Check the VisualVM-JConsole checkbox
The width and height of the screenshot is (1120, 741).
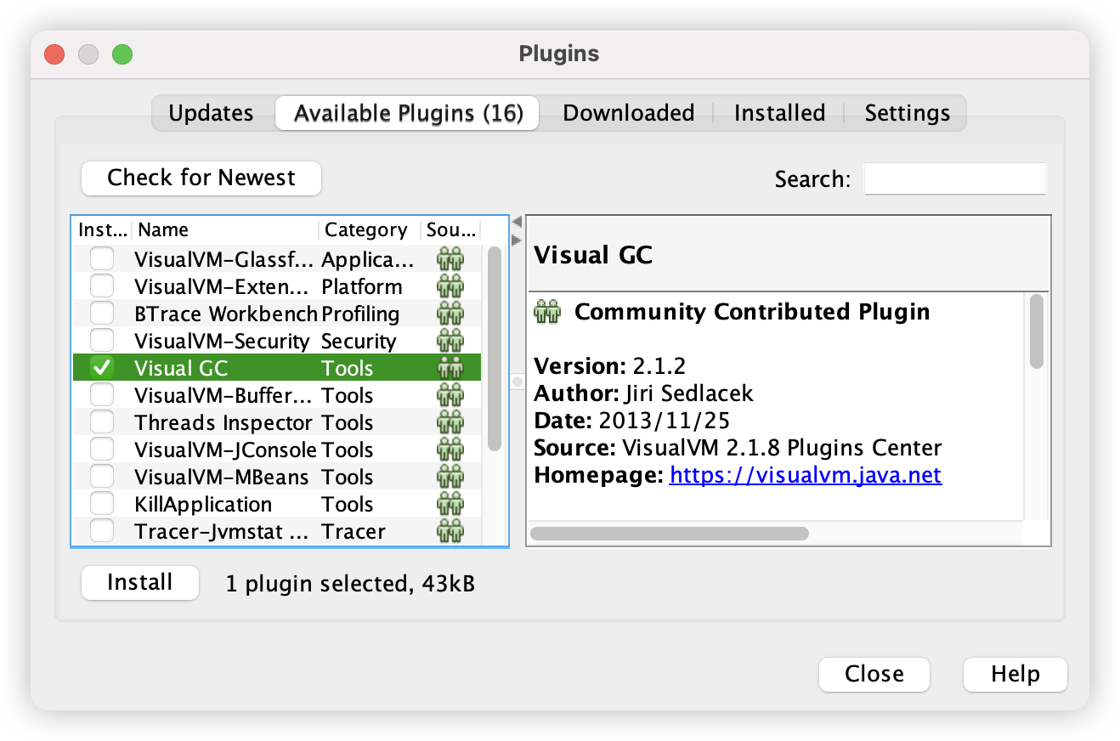tap(102, 449)
